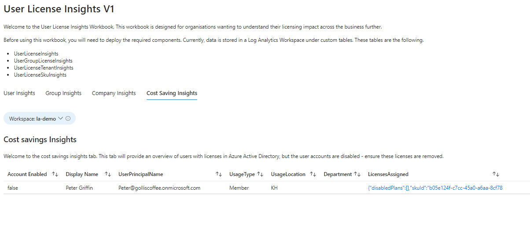Image resolution: width=530 pixels, height=228 pixels.
Task: Switch to the User Insights tab
Action: click(19, 93)
